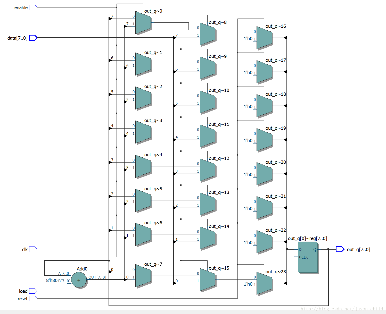386x314 pixels.
Task: Click the "out_q~0" label text
Action: [x=153, y=11]
